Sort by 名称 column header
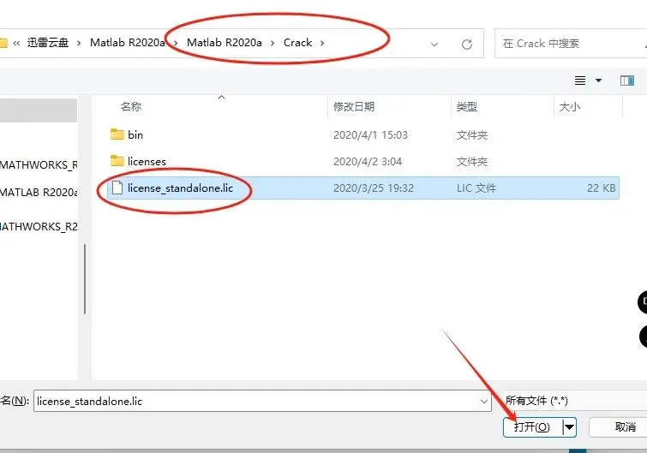The image size is (647, 453). [x=131, y=107]
